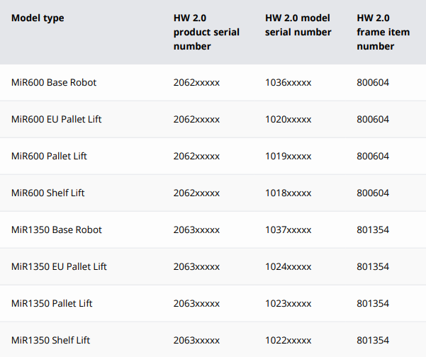Image resolution: width=426 pixels, height=357 pixels.
Task: Click the MiR600 Pallet Lift model name
Action: point(49,156)
